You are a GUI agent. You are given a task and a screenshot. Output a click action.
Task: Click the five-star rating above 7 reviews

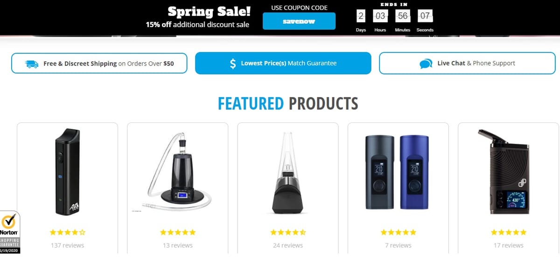pyautogui.click(x=398, y=232)
